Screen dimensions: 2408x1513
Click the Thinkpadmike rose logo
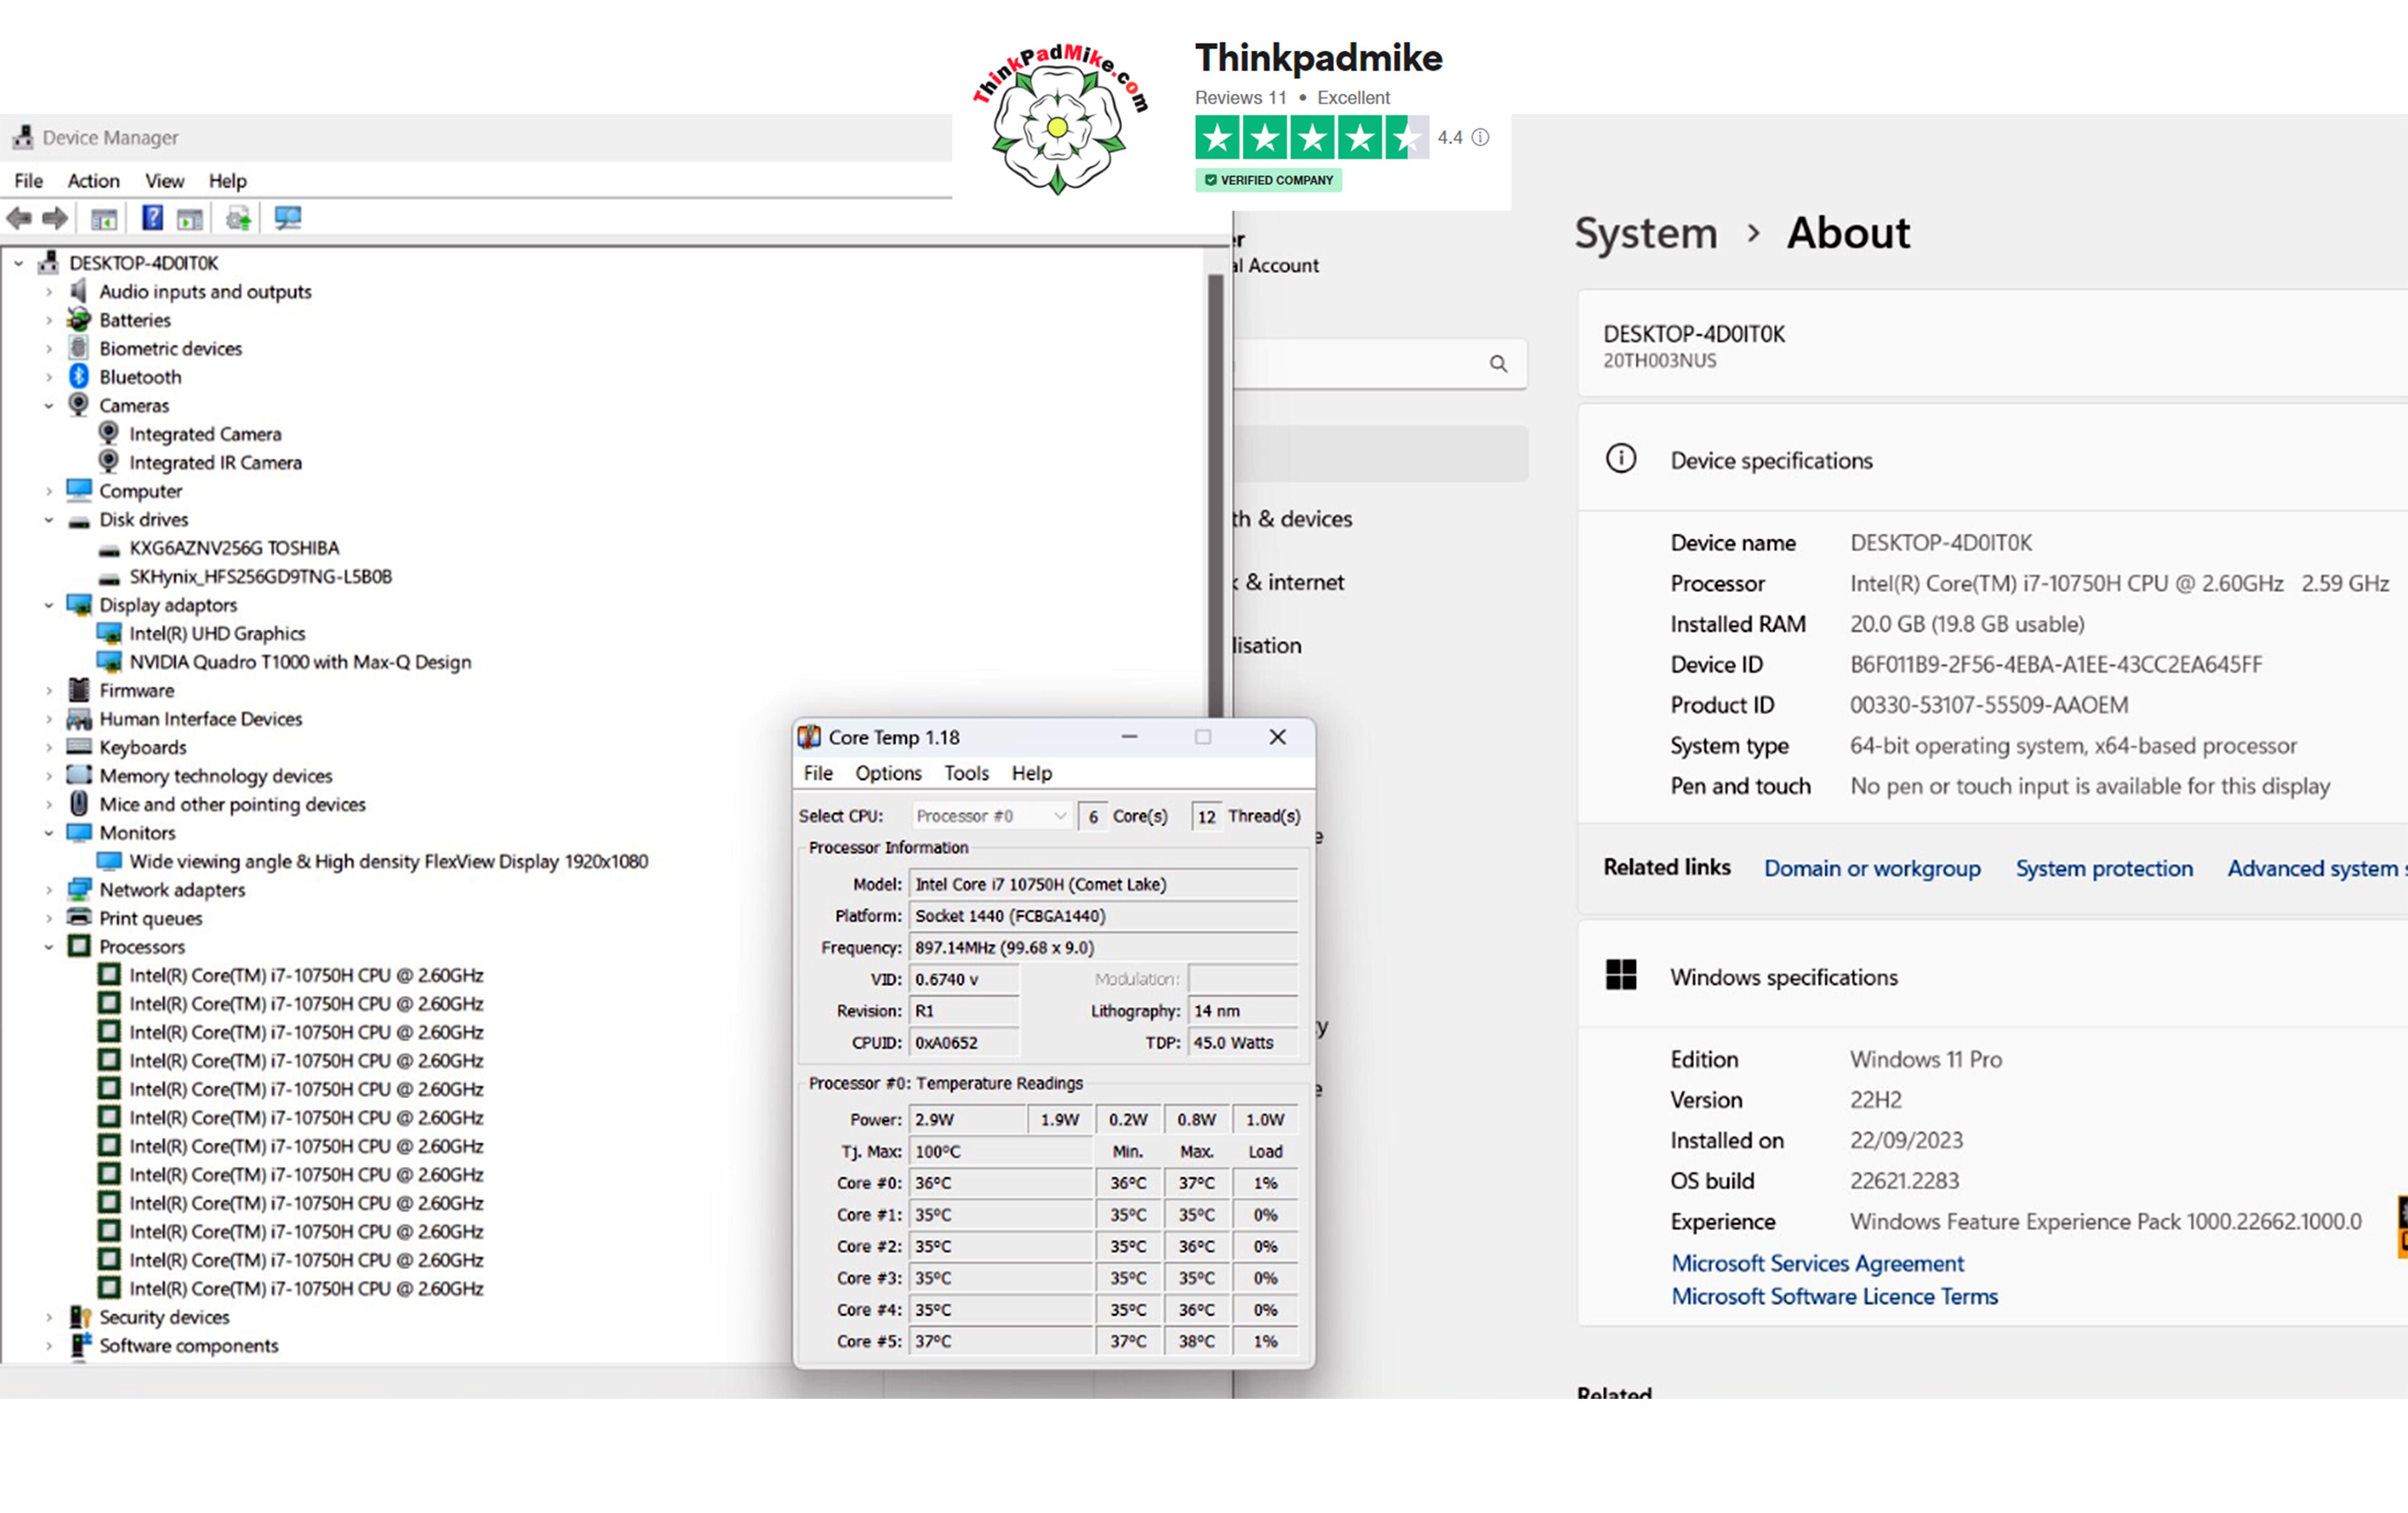[1059, 120]
